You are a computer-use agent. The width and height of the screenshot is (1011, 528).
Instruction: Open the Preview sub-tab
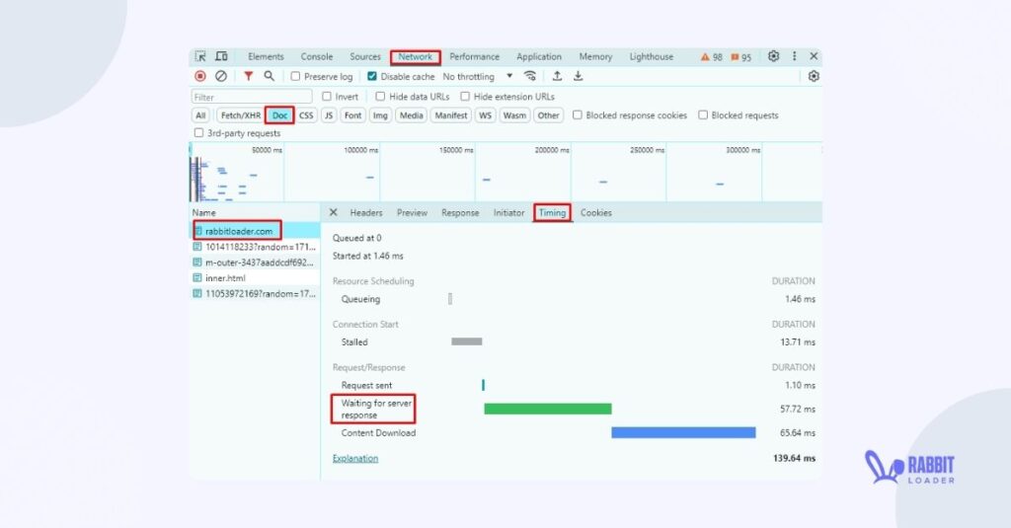(x=412, y=213)
